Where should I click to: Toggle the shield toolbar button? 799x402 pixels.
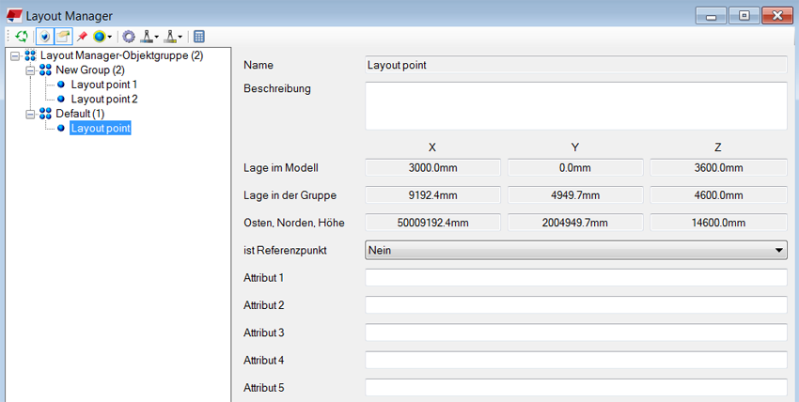coord(43,37)
